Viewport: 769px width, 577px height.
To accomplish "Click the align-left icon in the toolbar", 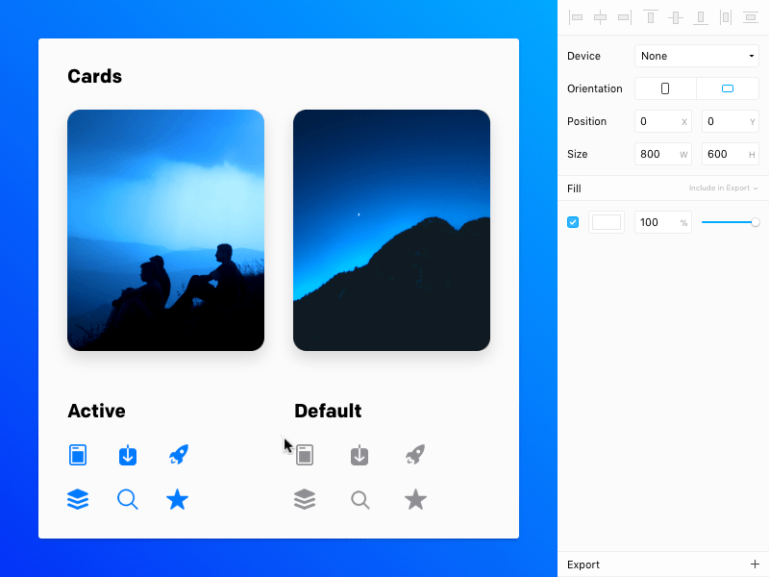I will (x=577, y=16).
